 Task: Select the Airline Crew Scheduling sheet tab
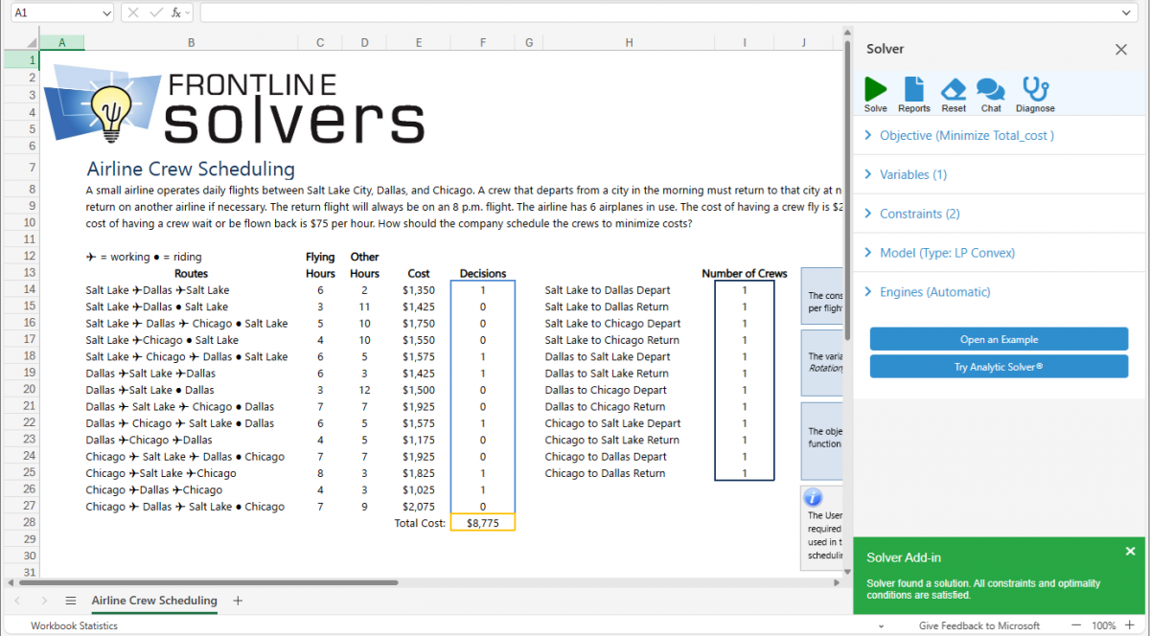click(154, 601)
